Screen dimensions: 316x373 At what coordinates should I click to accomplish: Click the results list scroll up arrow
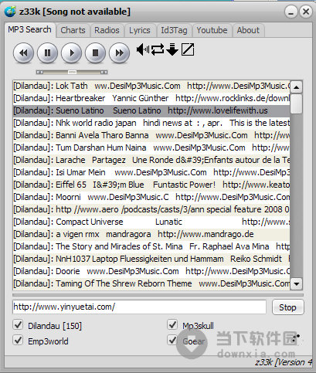coord(297,87)
